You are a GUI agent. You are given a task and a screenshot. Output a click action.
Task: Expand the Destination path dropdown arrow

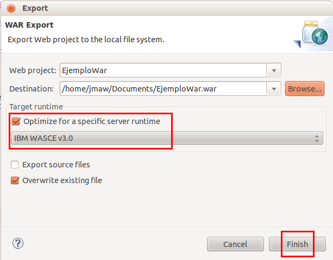coord(274,89)
